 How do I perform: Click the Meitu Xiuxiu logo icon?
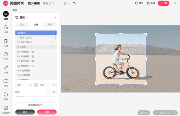(6, 3)
